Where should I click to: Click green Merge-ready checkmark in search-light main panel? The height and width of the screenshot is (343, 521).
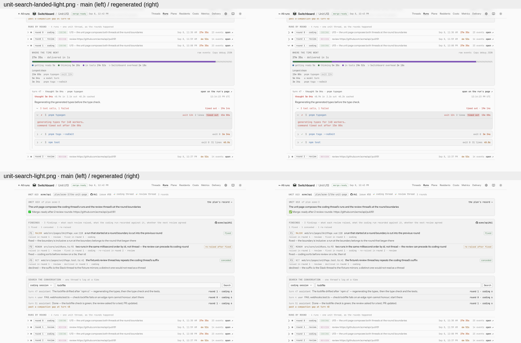click(x=30, y=212)
